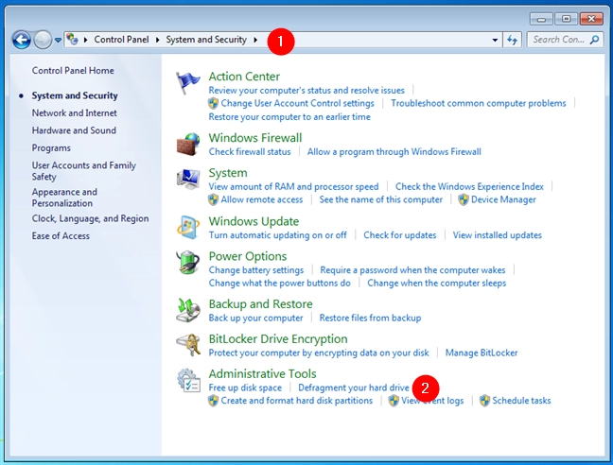Click the Windows Update icon
Screen dimensions: 613x465
coord(188,227)
